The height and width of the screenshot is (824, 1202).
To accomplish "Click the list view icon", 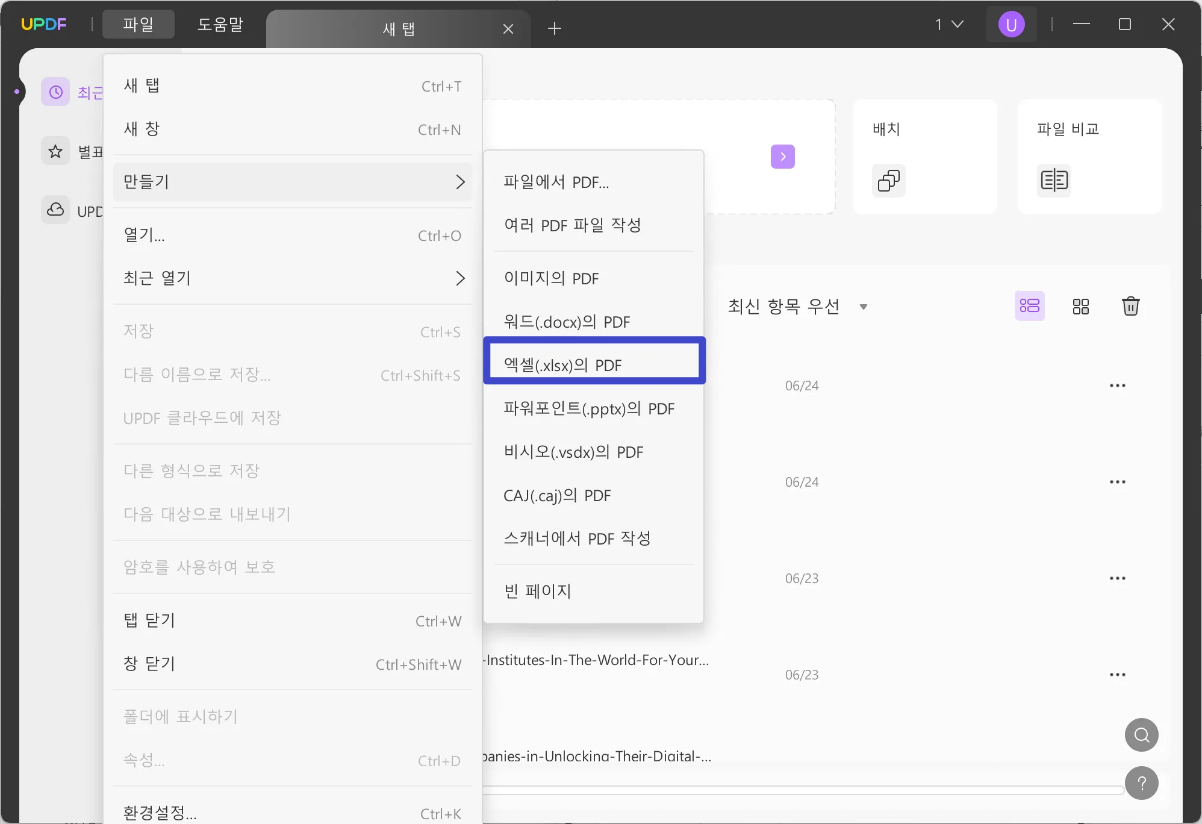I will [1029, 306].
